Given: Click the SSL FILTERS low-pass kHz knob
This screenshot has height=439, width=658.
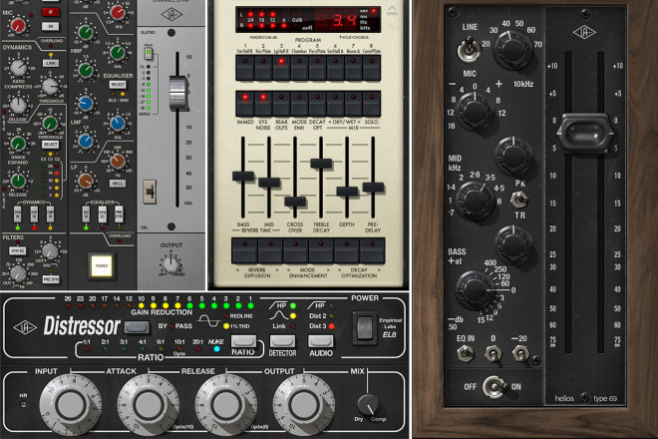Looking at the screenshot, I should [x=50, y=251].
